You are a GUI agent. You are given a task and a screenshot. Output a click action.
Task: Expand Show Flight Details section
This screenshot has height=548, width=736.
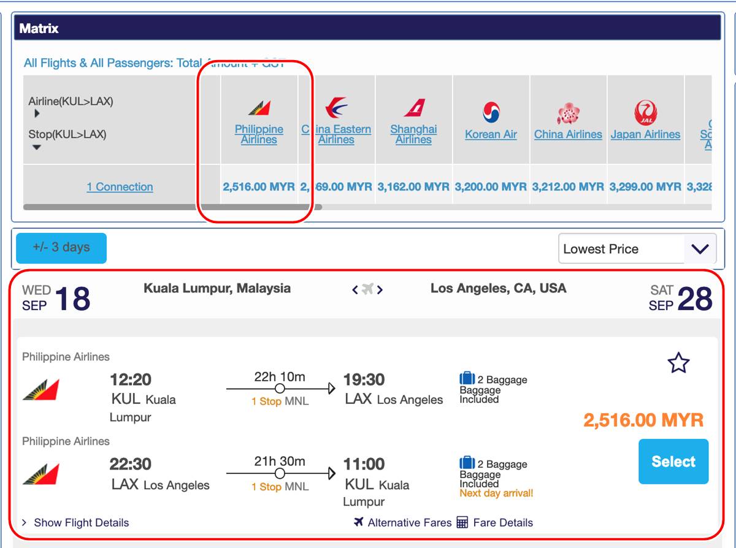click(x=75, y=523)
